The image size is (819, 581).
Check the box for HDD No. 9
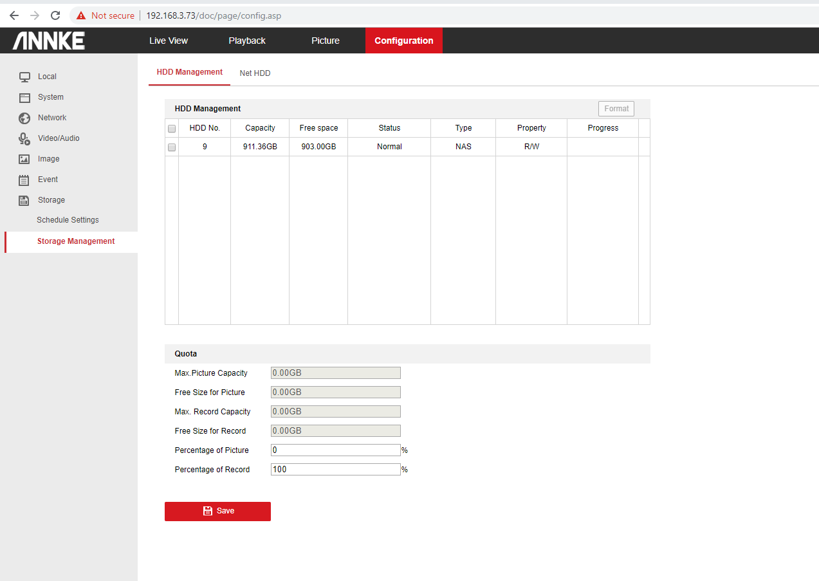[x=172, y=147]
